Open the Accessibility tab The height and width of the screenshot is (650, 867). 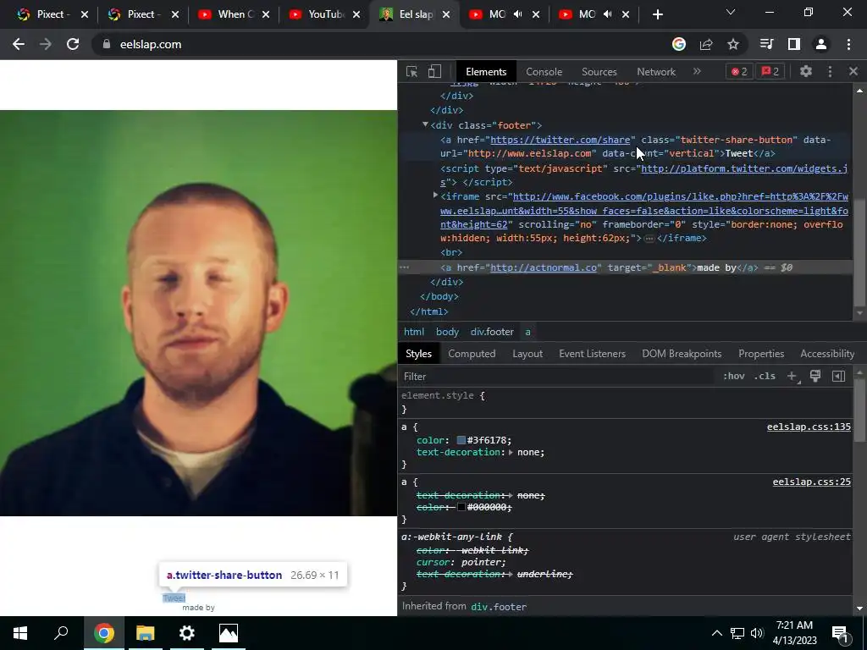827,354
